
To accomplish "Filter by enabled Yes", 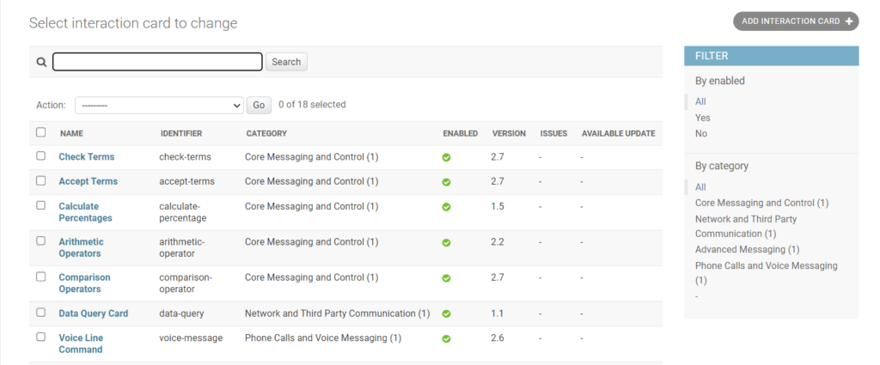I will point(702,118).
